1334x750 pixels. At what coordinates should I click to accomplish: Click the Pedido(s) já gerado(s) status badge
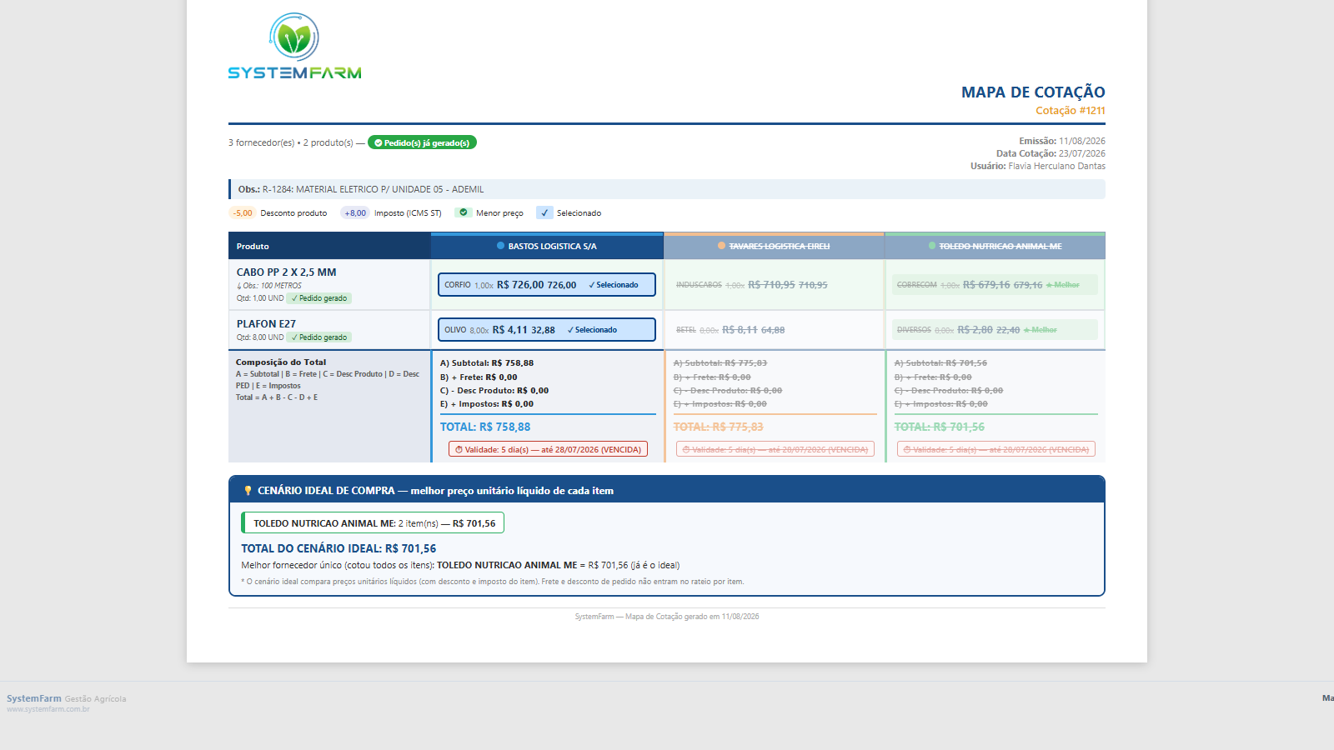click(x=422, y=142)
